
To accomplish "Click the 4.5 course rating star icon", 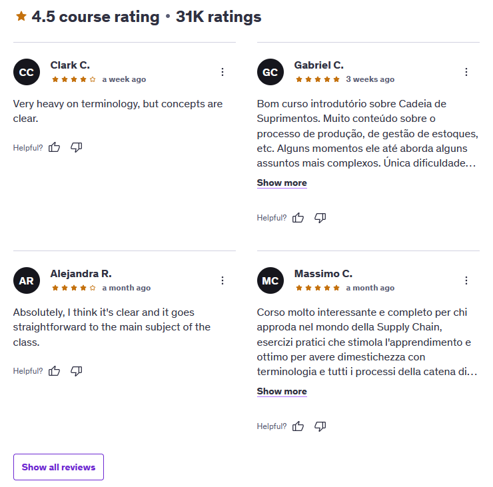I will click(21, 17).
